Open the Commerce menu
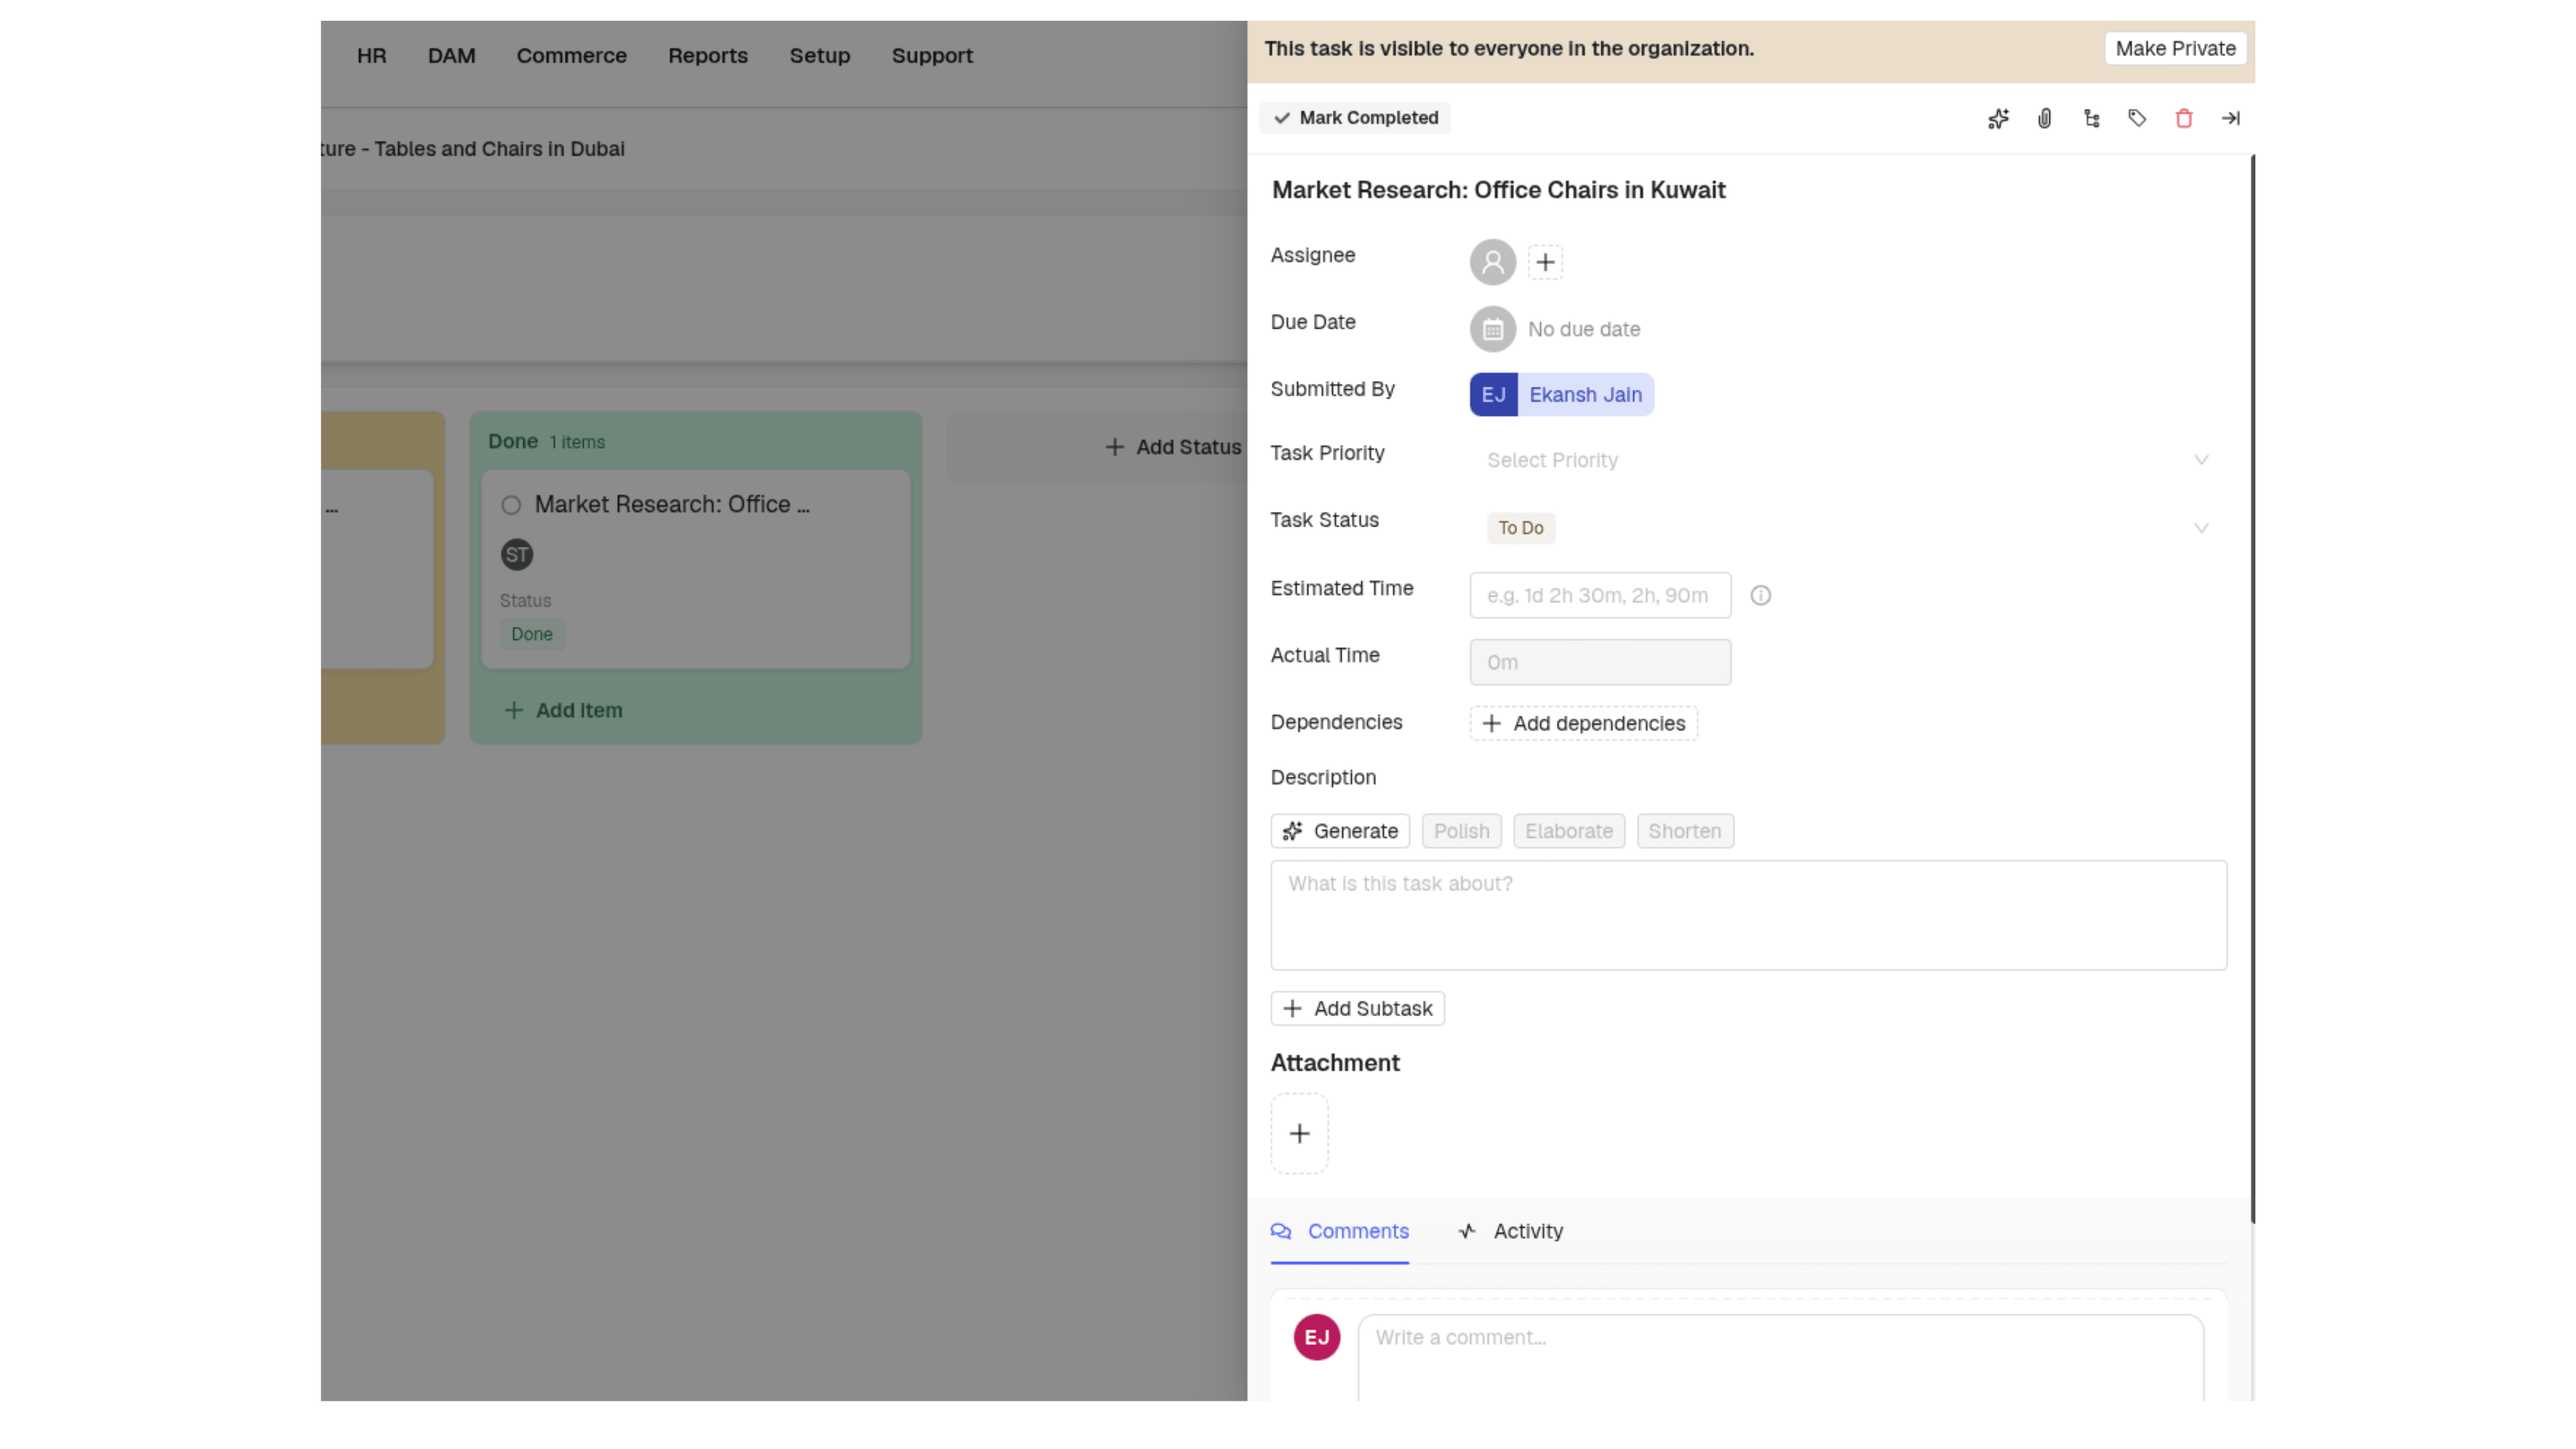The image size is (2576, 1449). pos(571,56)
